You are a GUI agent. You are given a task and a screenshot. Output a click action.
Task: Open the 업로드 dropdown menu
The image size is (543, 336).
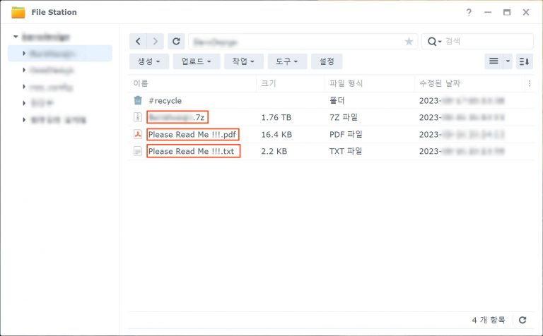197,61
